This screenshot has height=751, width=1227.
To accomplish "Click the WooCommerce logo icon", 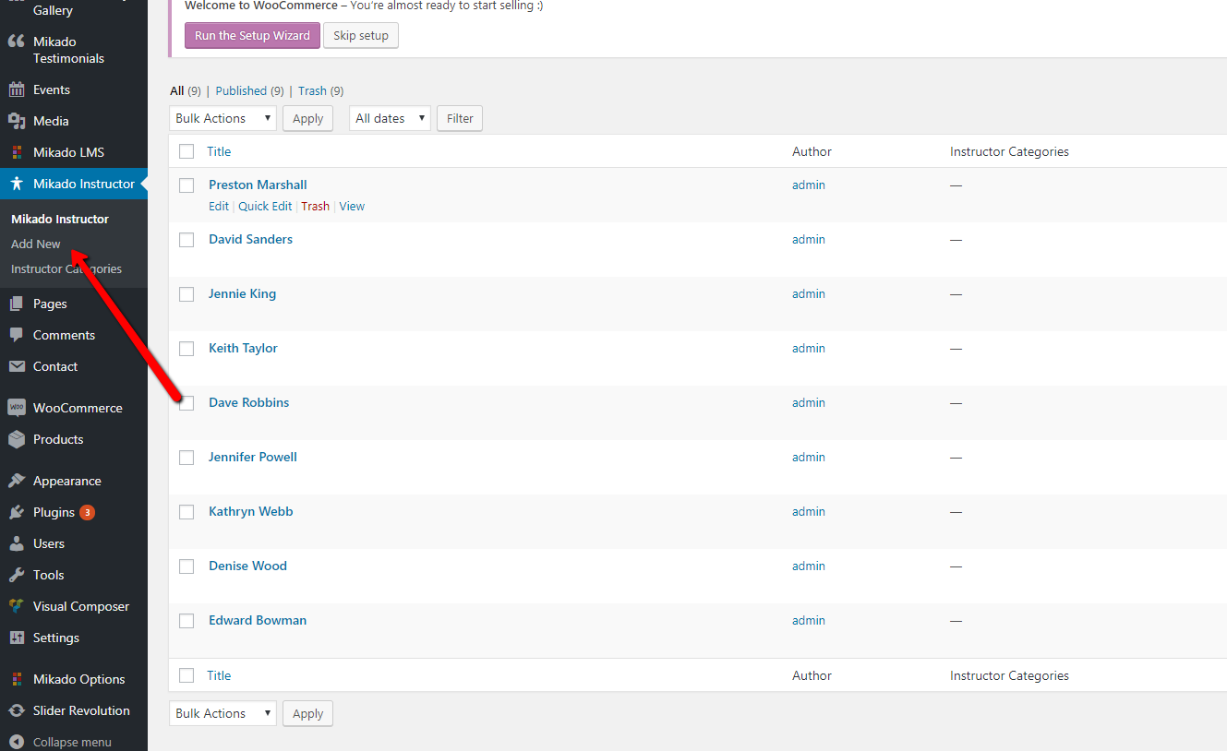I will 16,408.
